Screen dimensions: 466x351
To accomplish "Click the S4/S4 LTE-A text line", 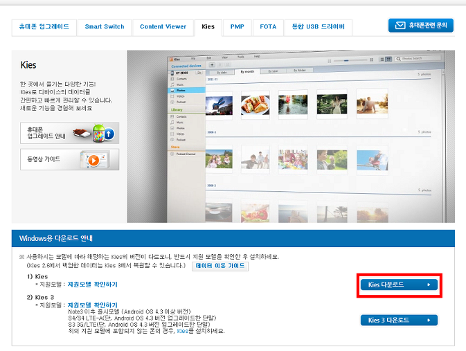I will (142, 318).
